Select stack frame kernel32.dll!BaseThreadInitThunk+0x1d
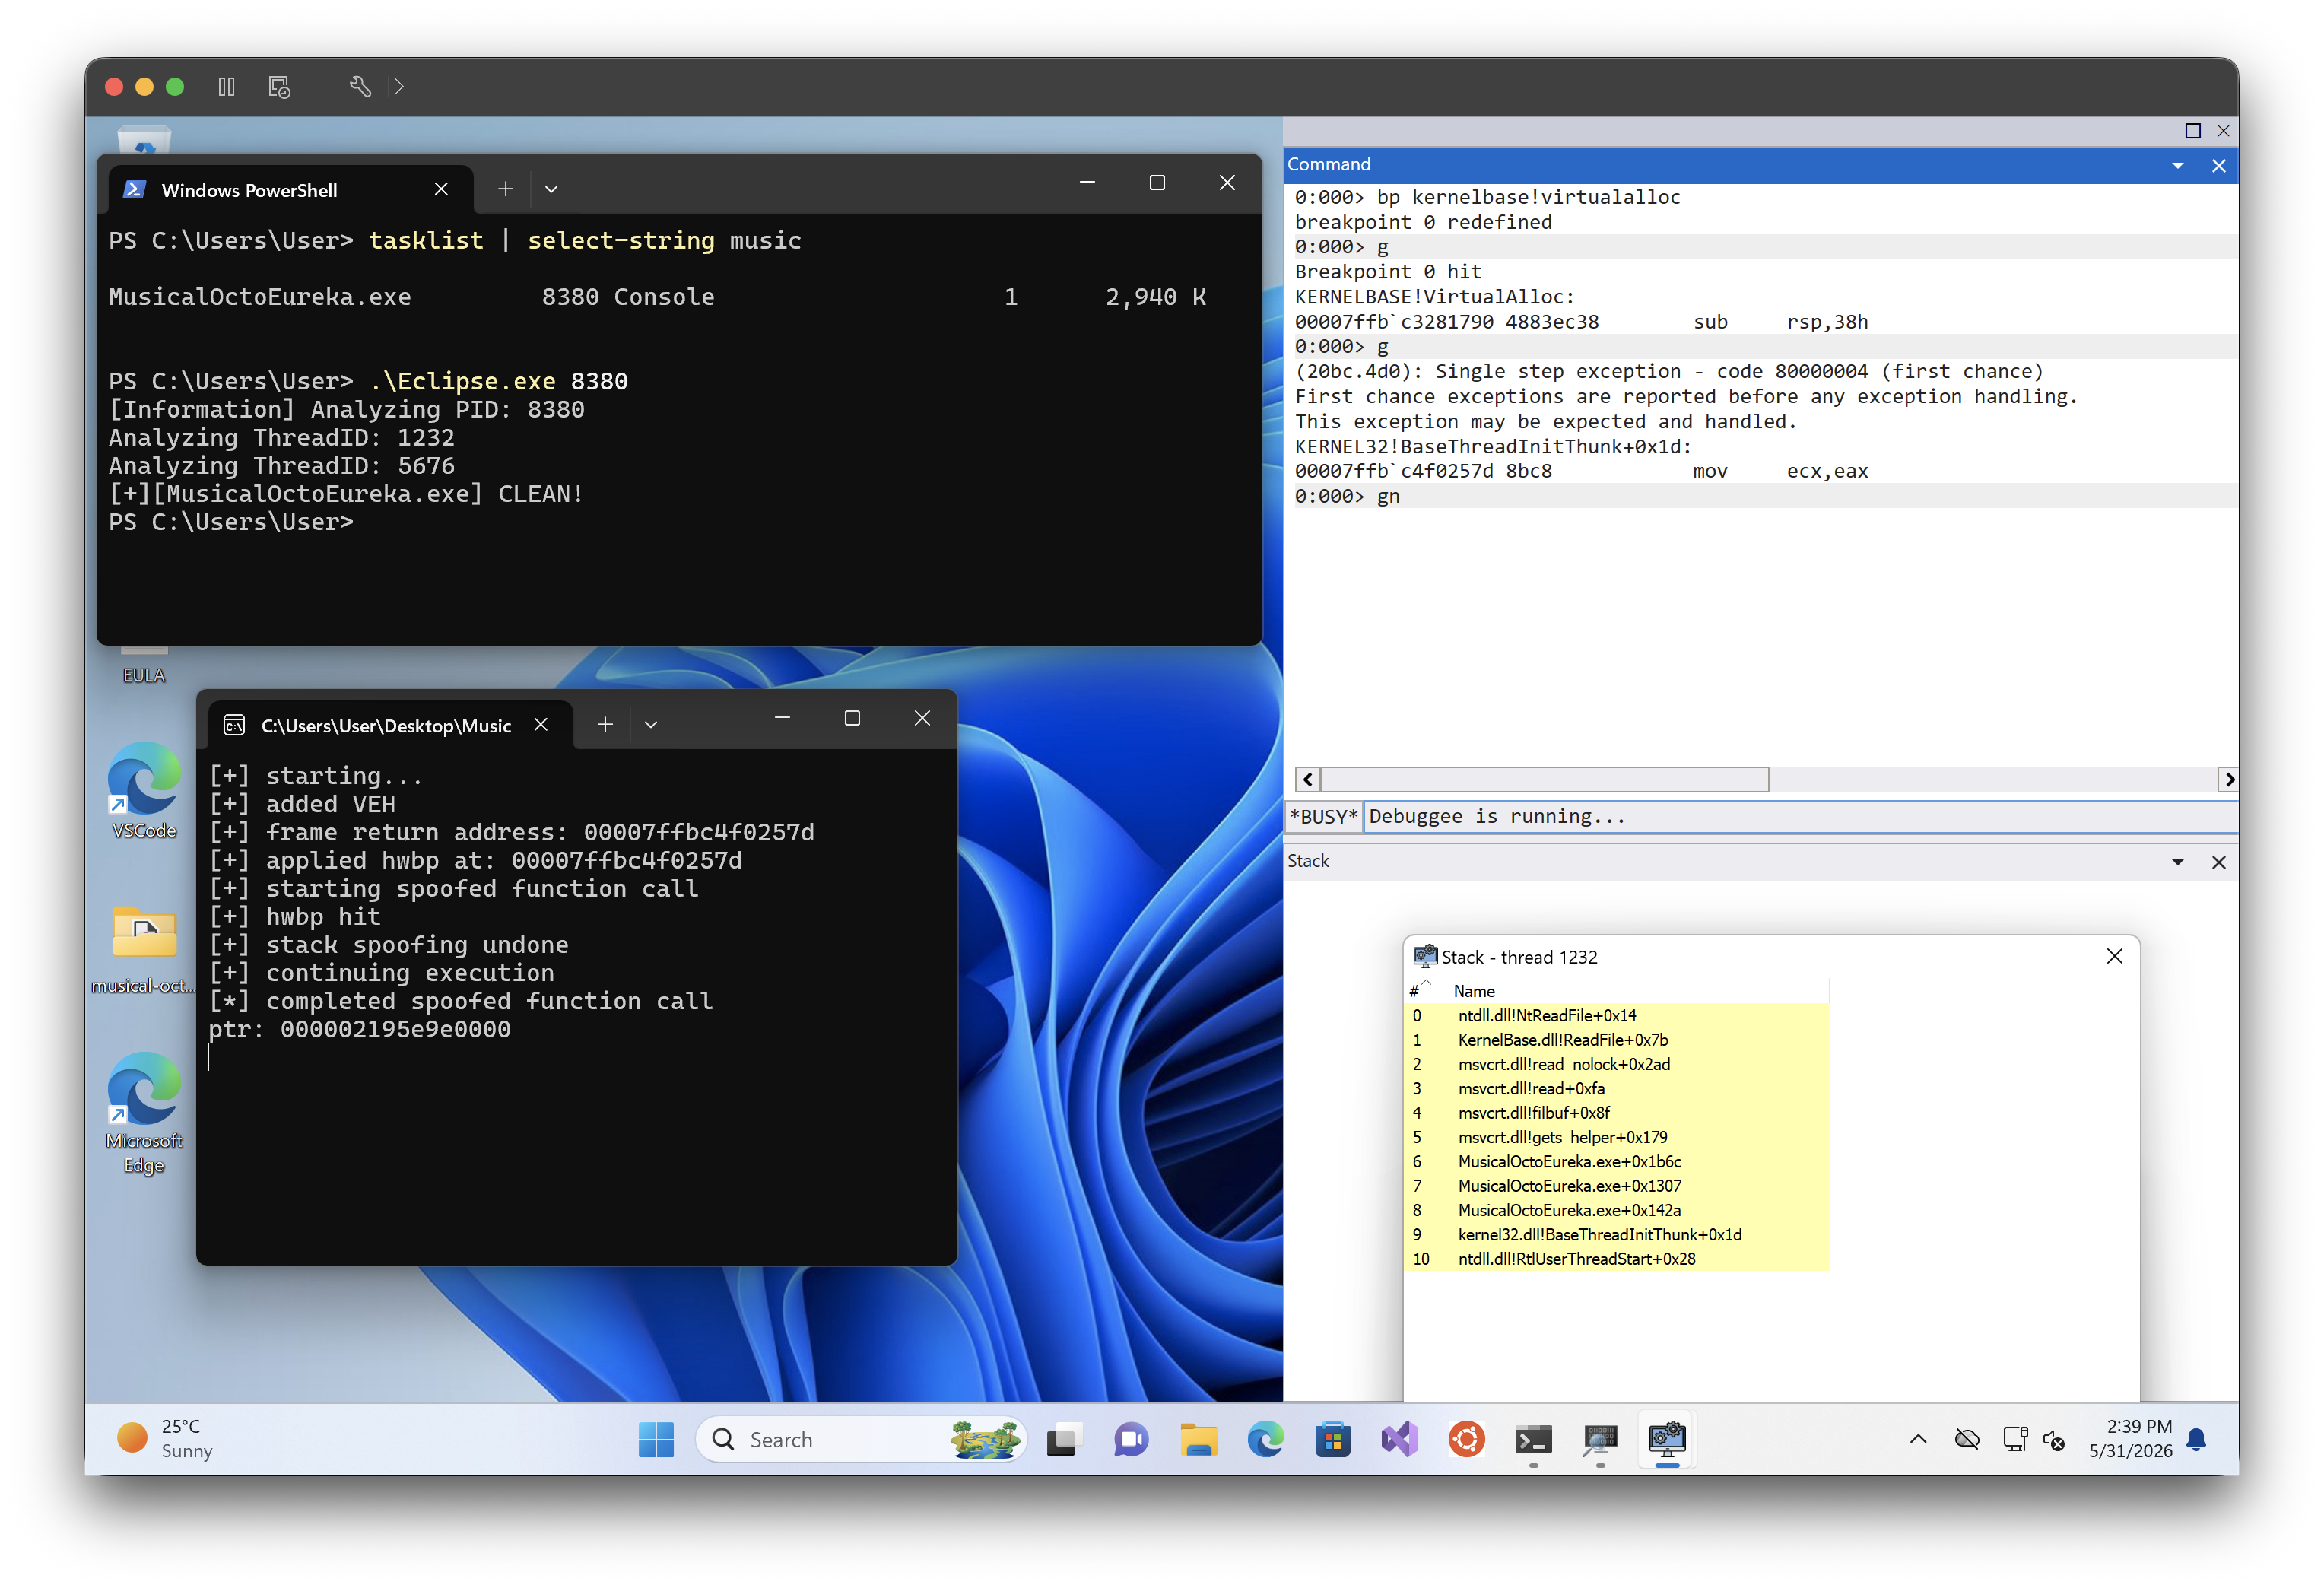The width and height of the screenshot is (2324, 1588). (x=1617, y=1234)
